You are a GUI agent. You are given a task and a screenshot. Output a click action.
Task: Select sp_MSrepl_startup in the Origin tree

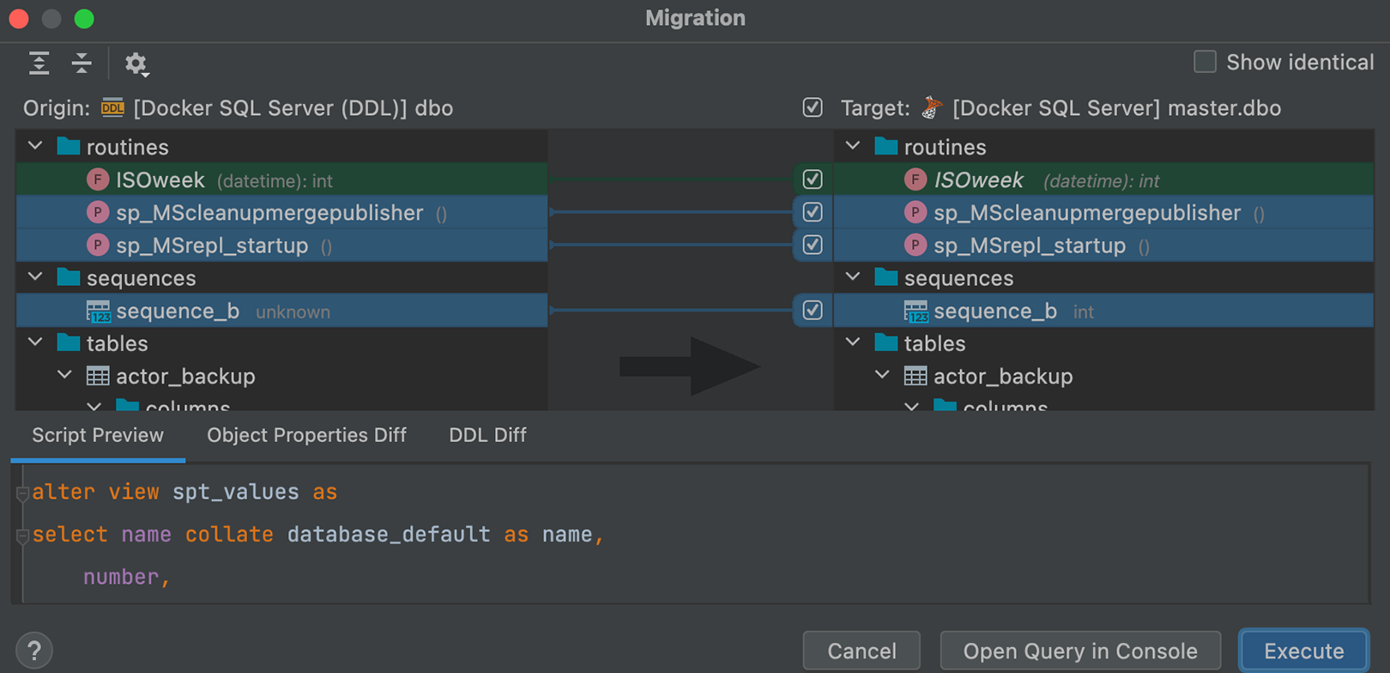(212, 246)
